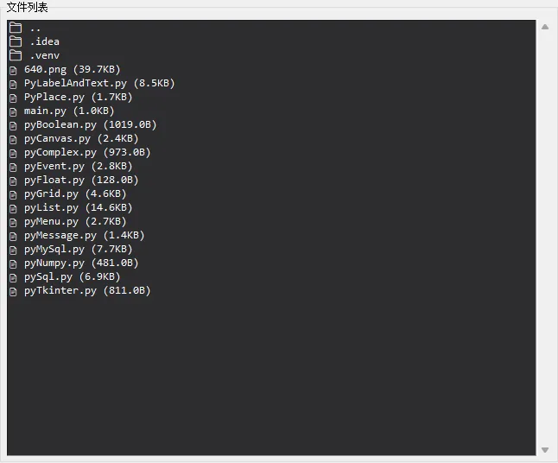Pick the pyGrid.py file entry
This screenshot has height=463, width=558.
[x=74, y=193]
